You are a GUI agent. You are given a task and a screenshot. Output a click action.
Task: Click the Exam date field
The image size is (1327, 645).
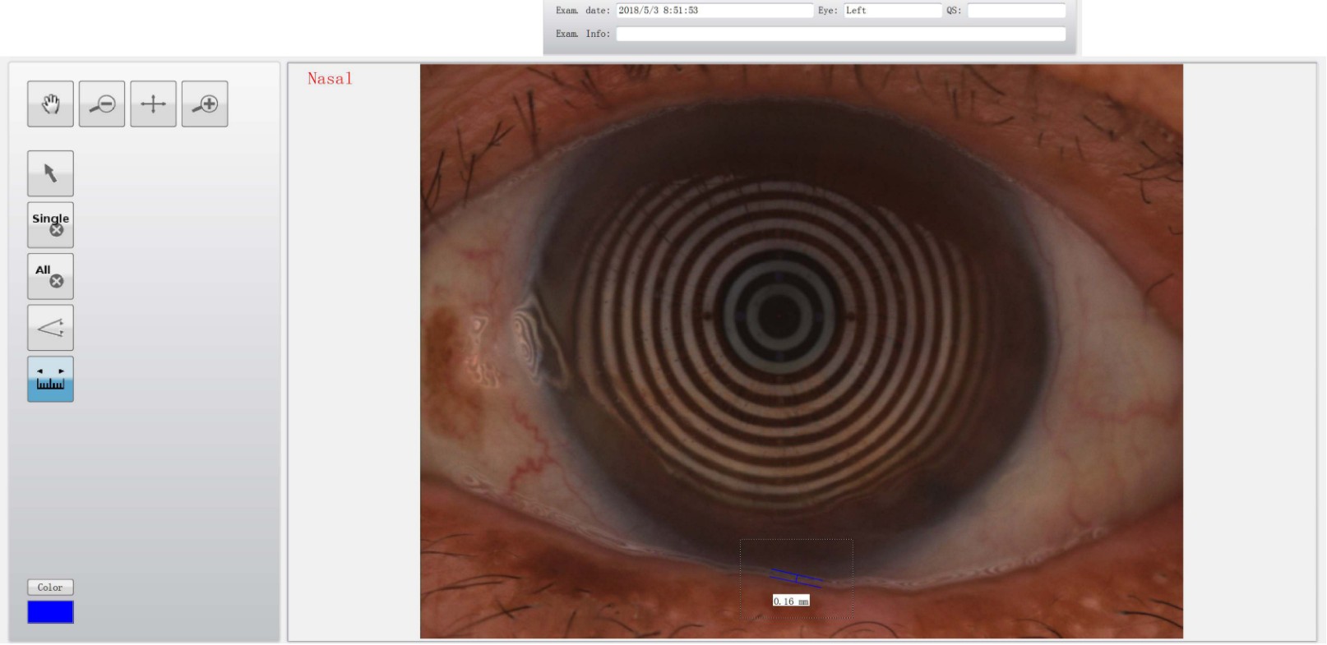pos(714,11)
